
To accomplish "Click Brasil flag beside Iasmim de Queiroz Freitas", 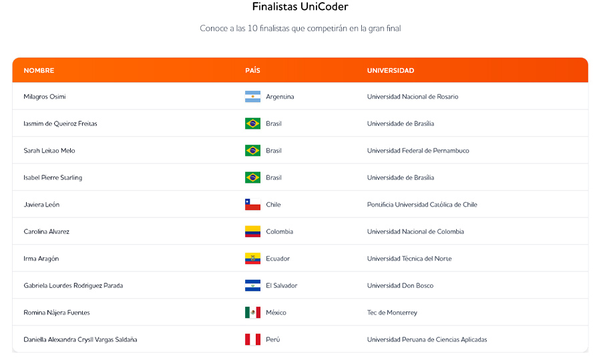I will tap(252, 123).
